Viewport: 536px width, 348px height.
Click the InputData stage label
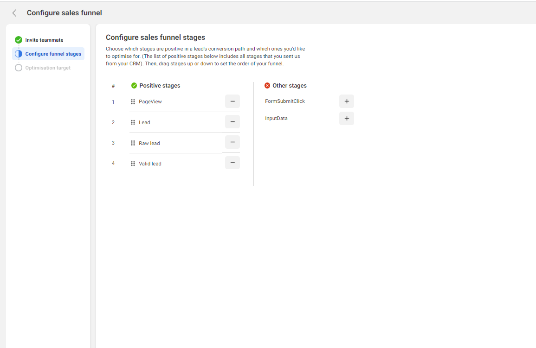[x=276, y=118]
